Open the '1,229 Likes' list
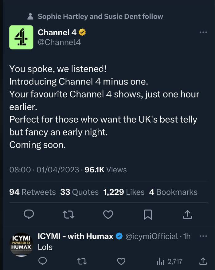215x270 pixels. 123,192
